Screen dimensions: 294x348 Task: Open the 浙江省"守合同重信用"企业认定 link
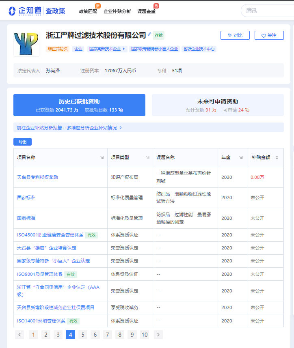(58, 291)
